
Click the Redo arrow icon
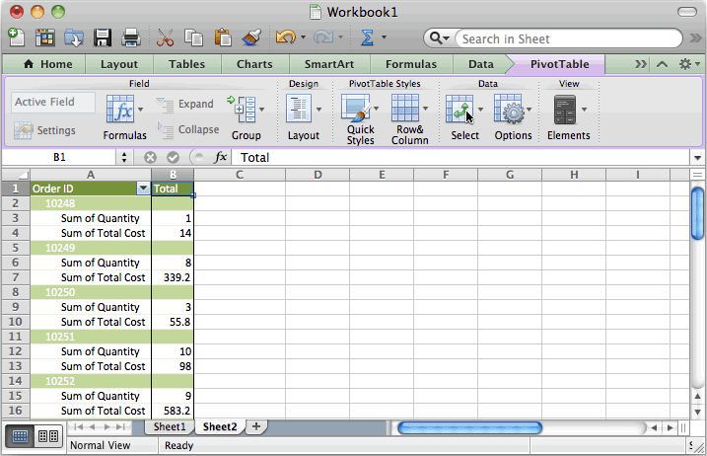click(323, 38)
